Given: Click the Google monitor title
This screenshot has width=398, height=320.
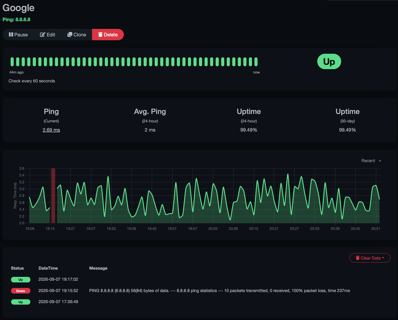Looking at the screenshot, I should 19,8.
